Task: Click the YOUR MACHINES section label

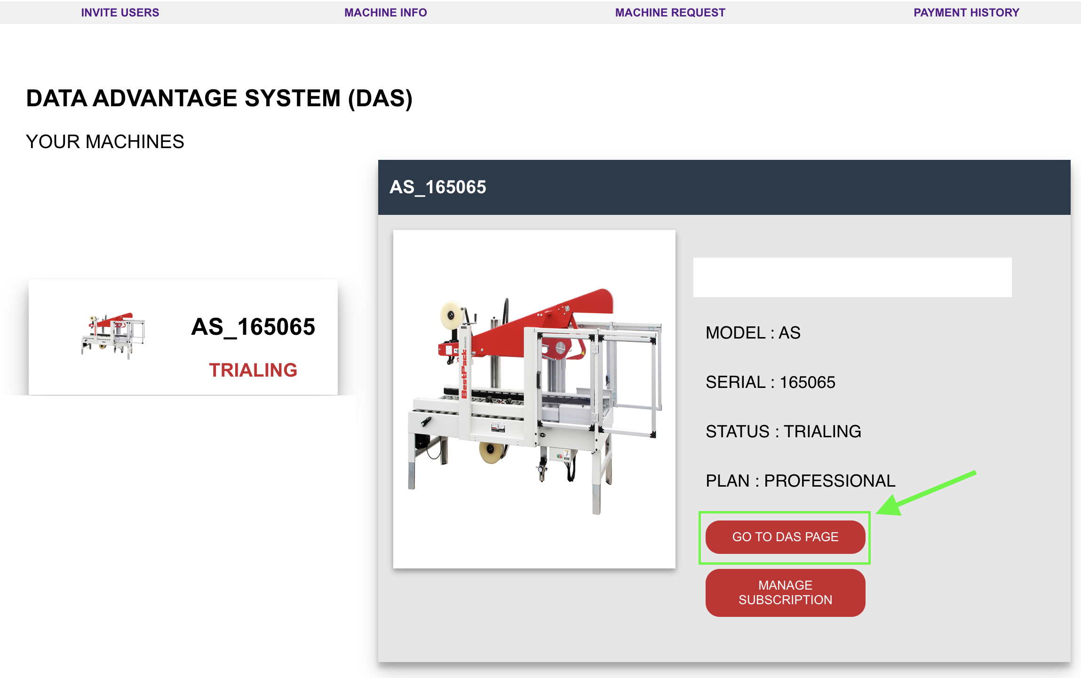Action: tap(105, 141)
